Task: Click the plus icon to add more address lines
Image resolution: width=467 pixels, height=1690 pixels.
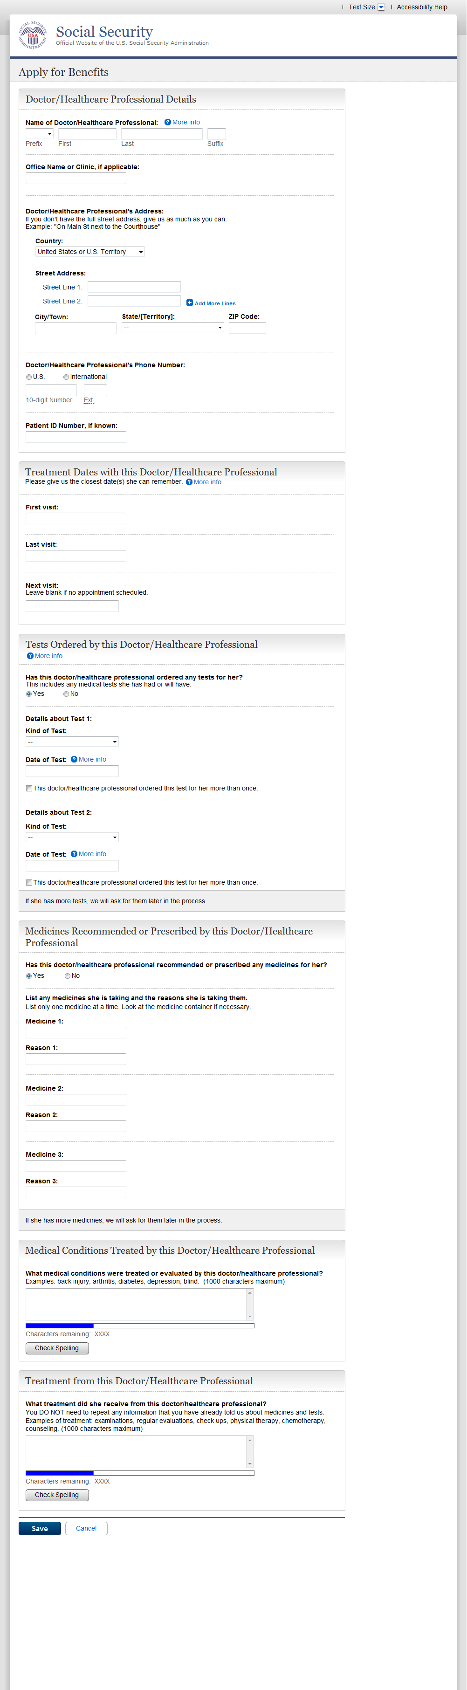Action: (x=190, y=303)
